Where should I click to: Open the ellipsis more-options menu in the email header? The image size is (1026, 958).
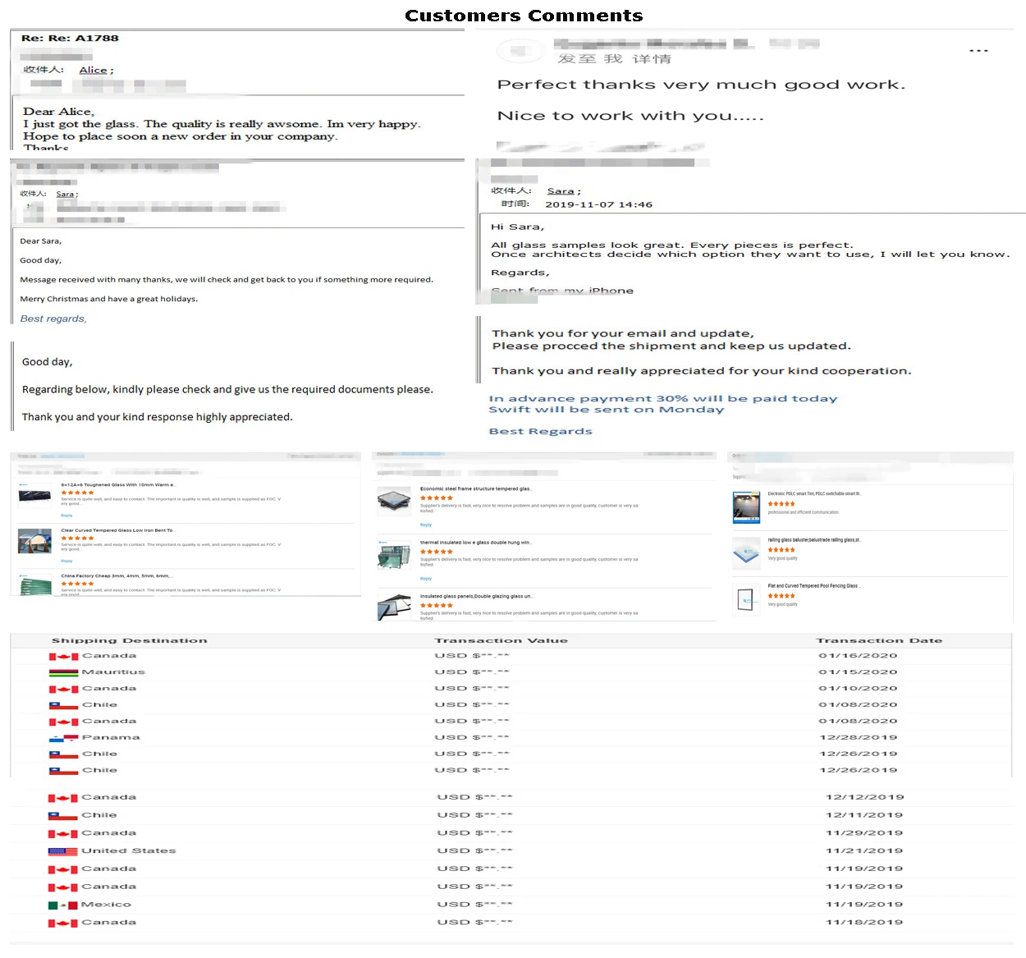(978, 50)
